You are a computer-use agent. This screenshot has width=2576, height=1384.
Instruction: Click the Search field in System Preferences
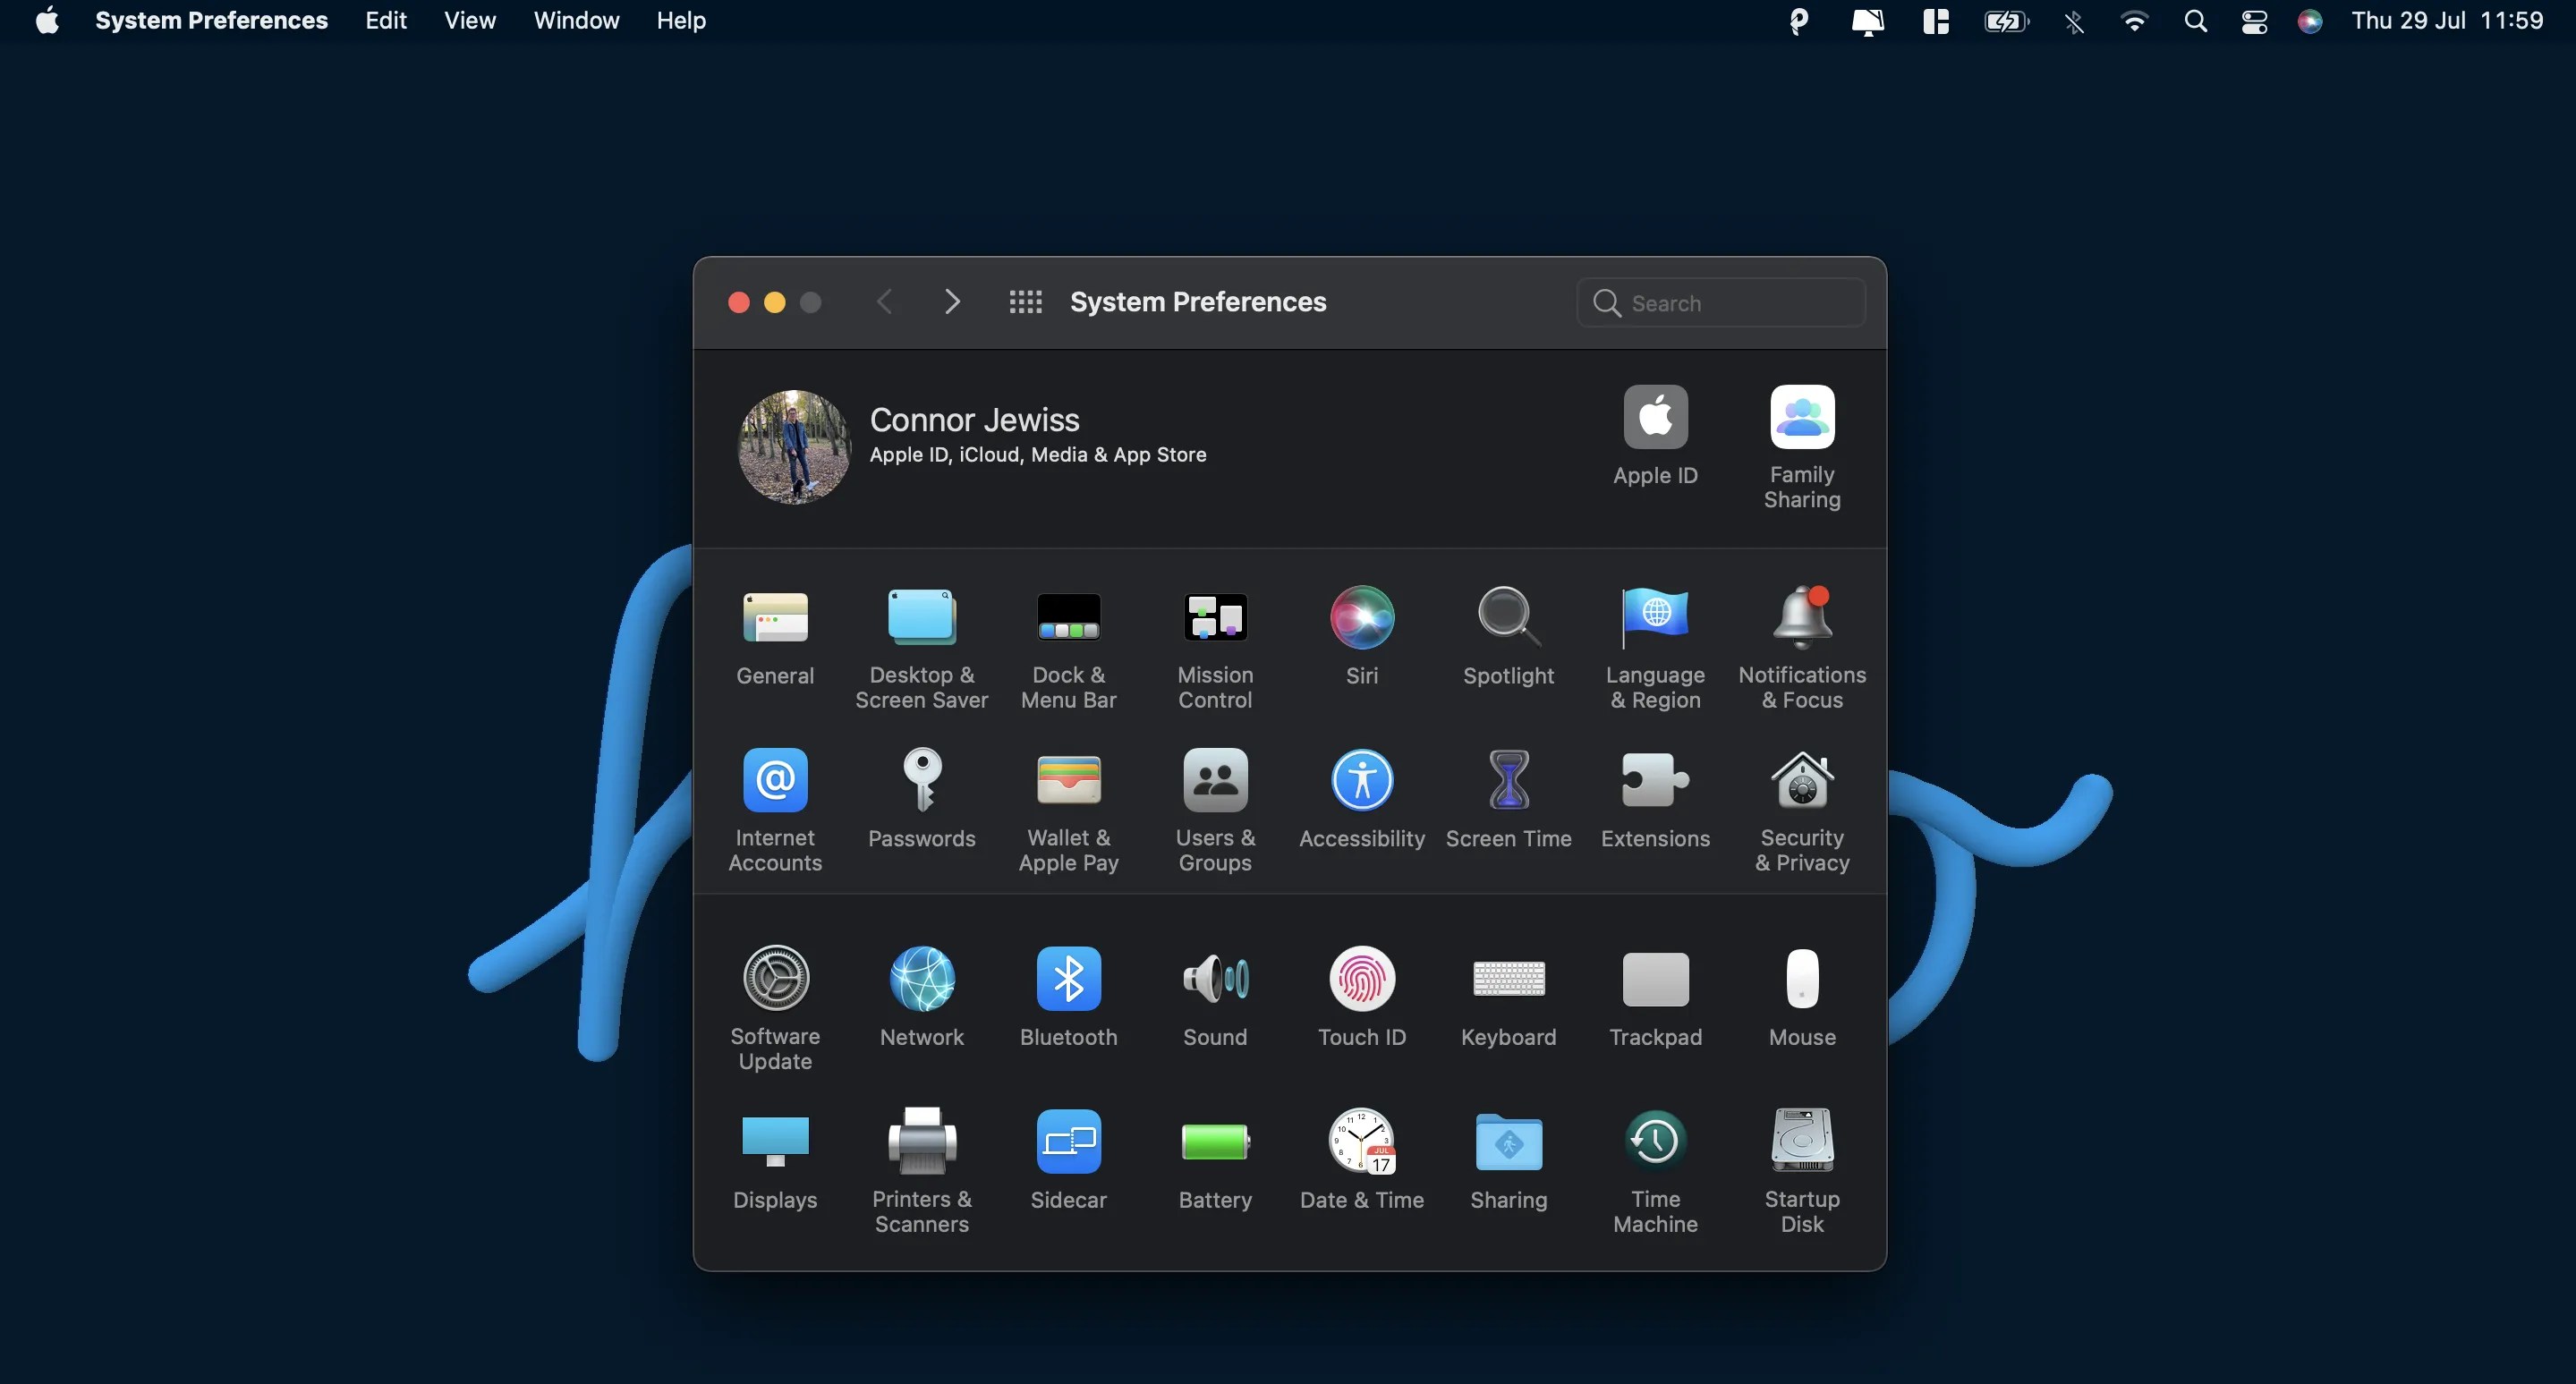tap(1721, 302)
